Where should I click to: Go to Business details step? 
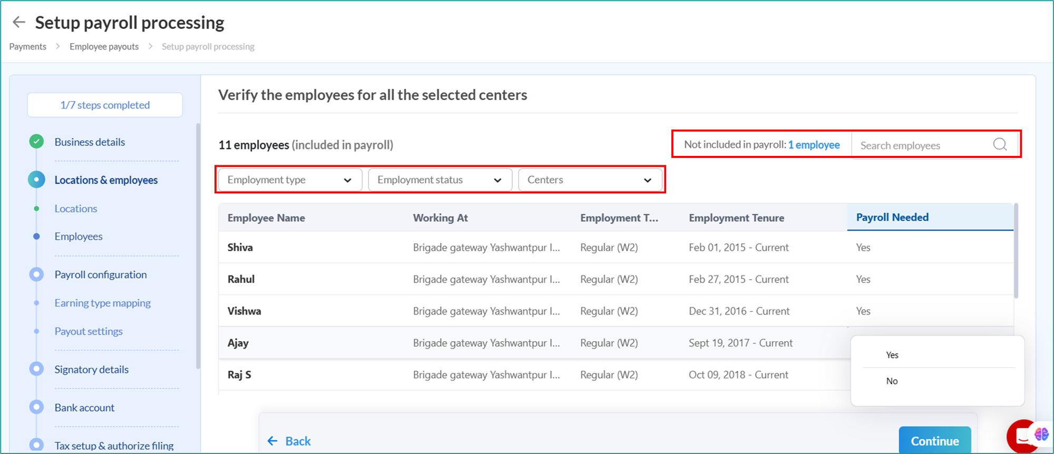[90, 142]
